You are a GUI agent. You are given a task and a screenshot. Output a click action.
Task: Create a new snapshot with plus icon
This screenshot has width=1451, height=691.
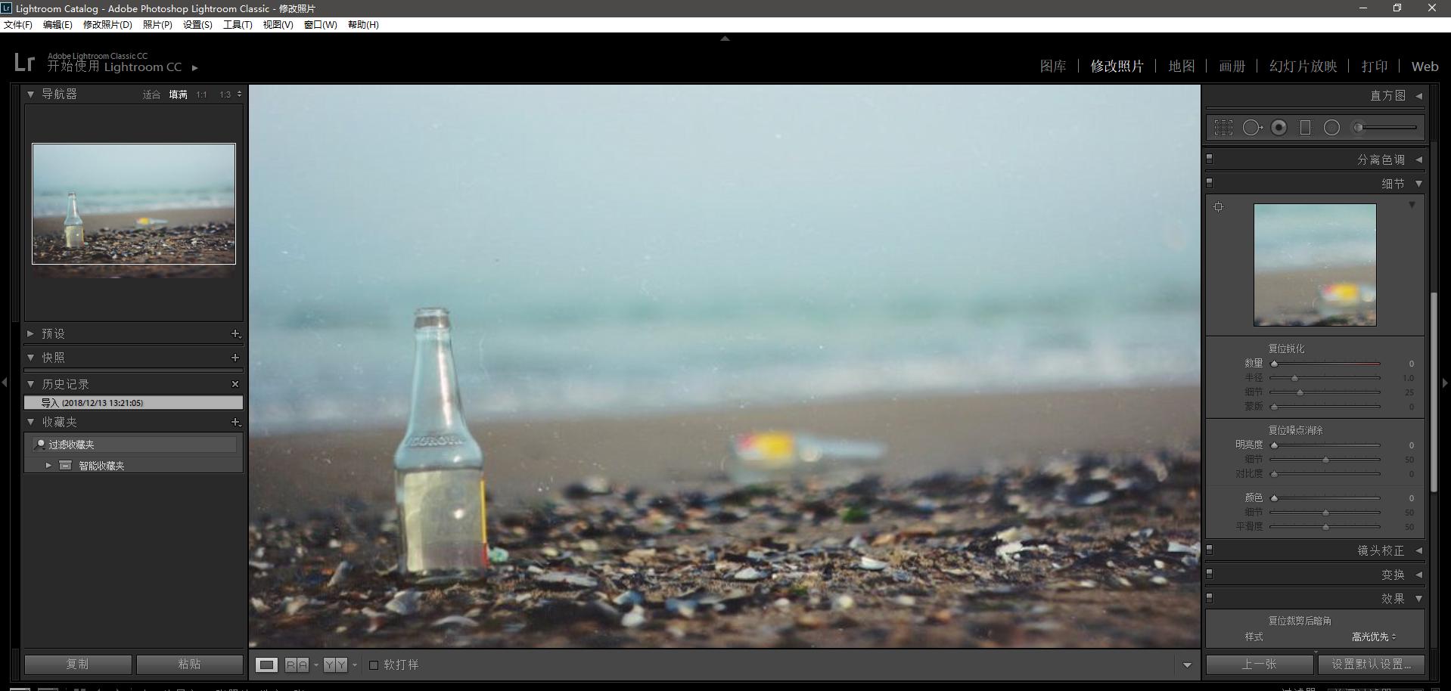[235, 358]
